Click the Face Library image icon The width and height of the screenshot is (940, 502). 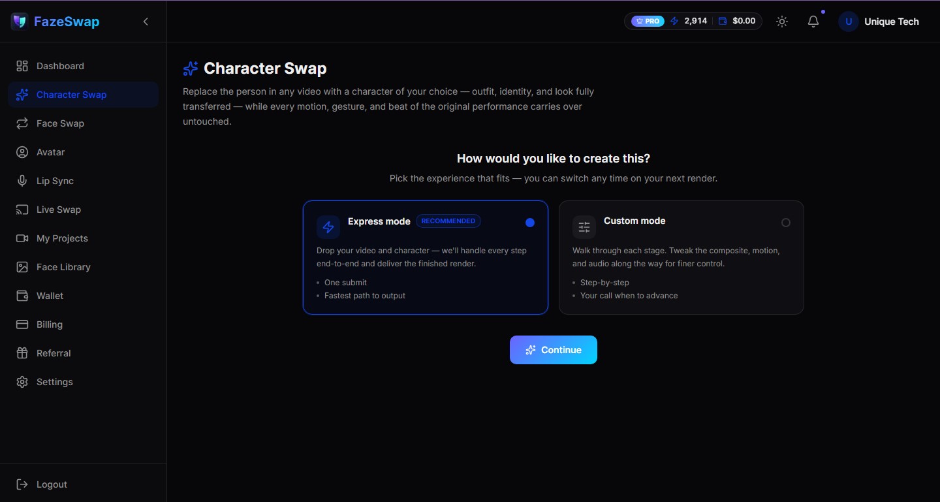pos(22,267)
